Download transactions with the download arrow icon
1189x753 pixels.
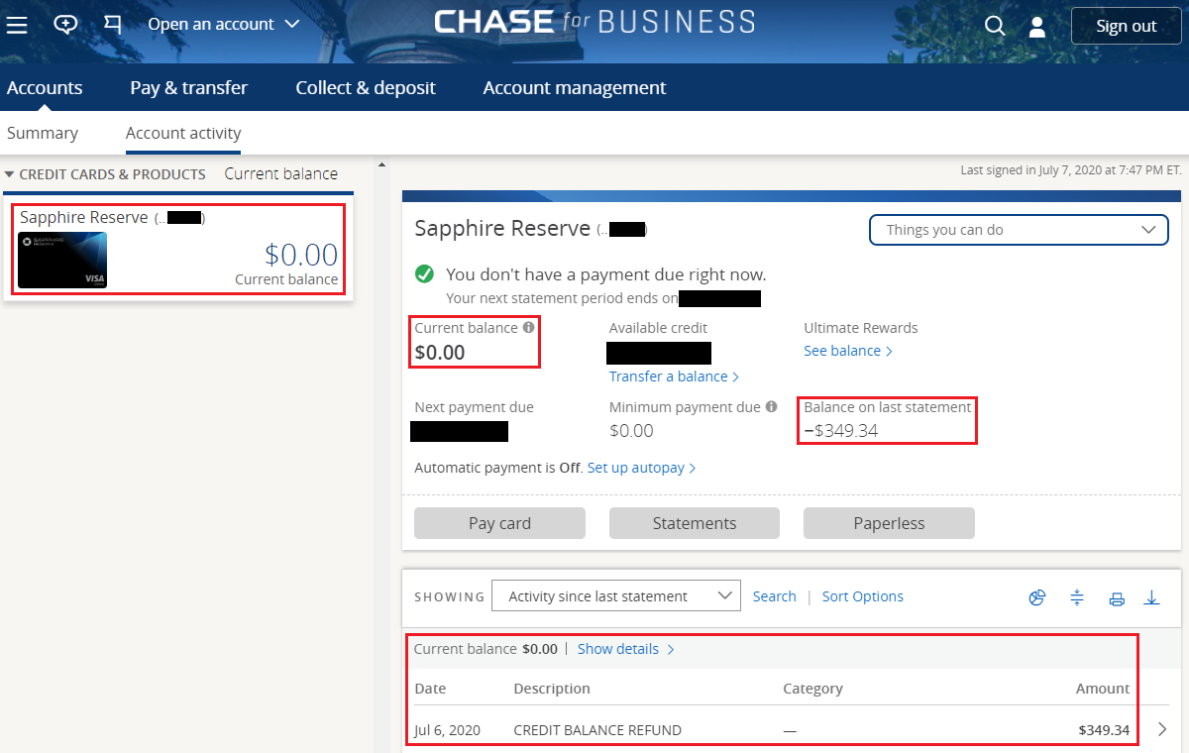click(x=1151, y=597)
